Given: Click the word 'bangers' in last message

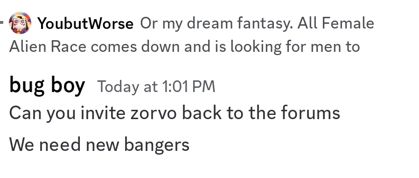Looking at the screenshot, I should pos(157,145).
